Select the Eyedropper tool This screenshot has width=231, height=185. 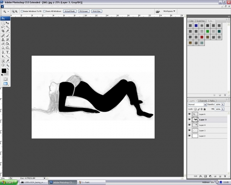pos(7,61)
